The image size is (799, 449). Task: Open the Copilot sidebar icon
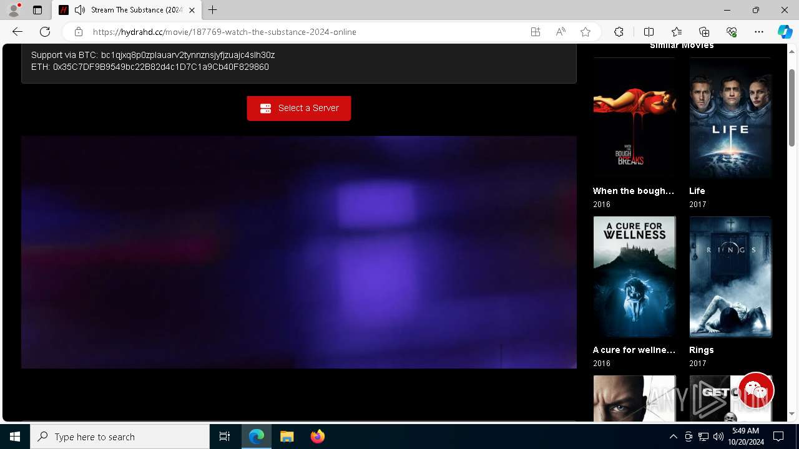785,32
